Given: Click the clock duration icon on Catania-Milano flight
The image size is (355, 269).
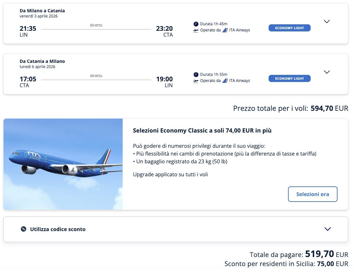Looking at the screenshot, I should coord(196,75).
